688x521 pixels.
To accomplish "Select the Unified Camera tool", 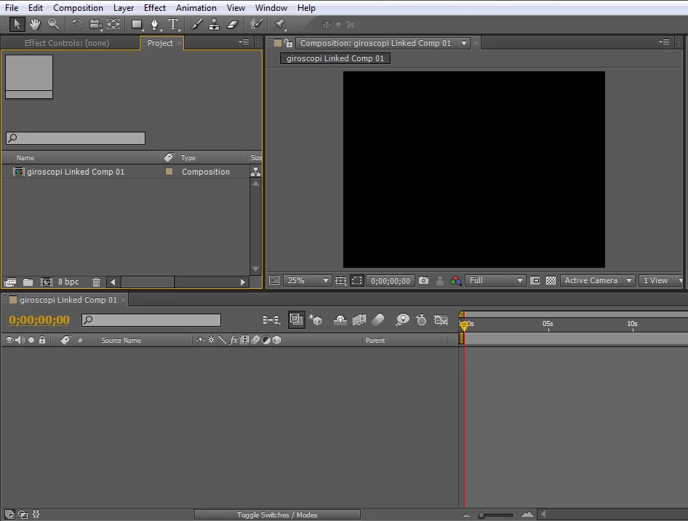I will coord(95,24).
